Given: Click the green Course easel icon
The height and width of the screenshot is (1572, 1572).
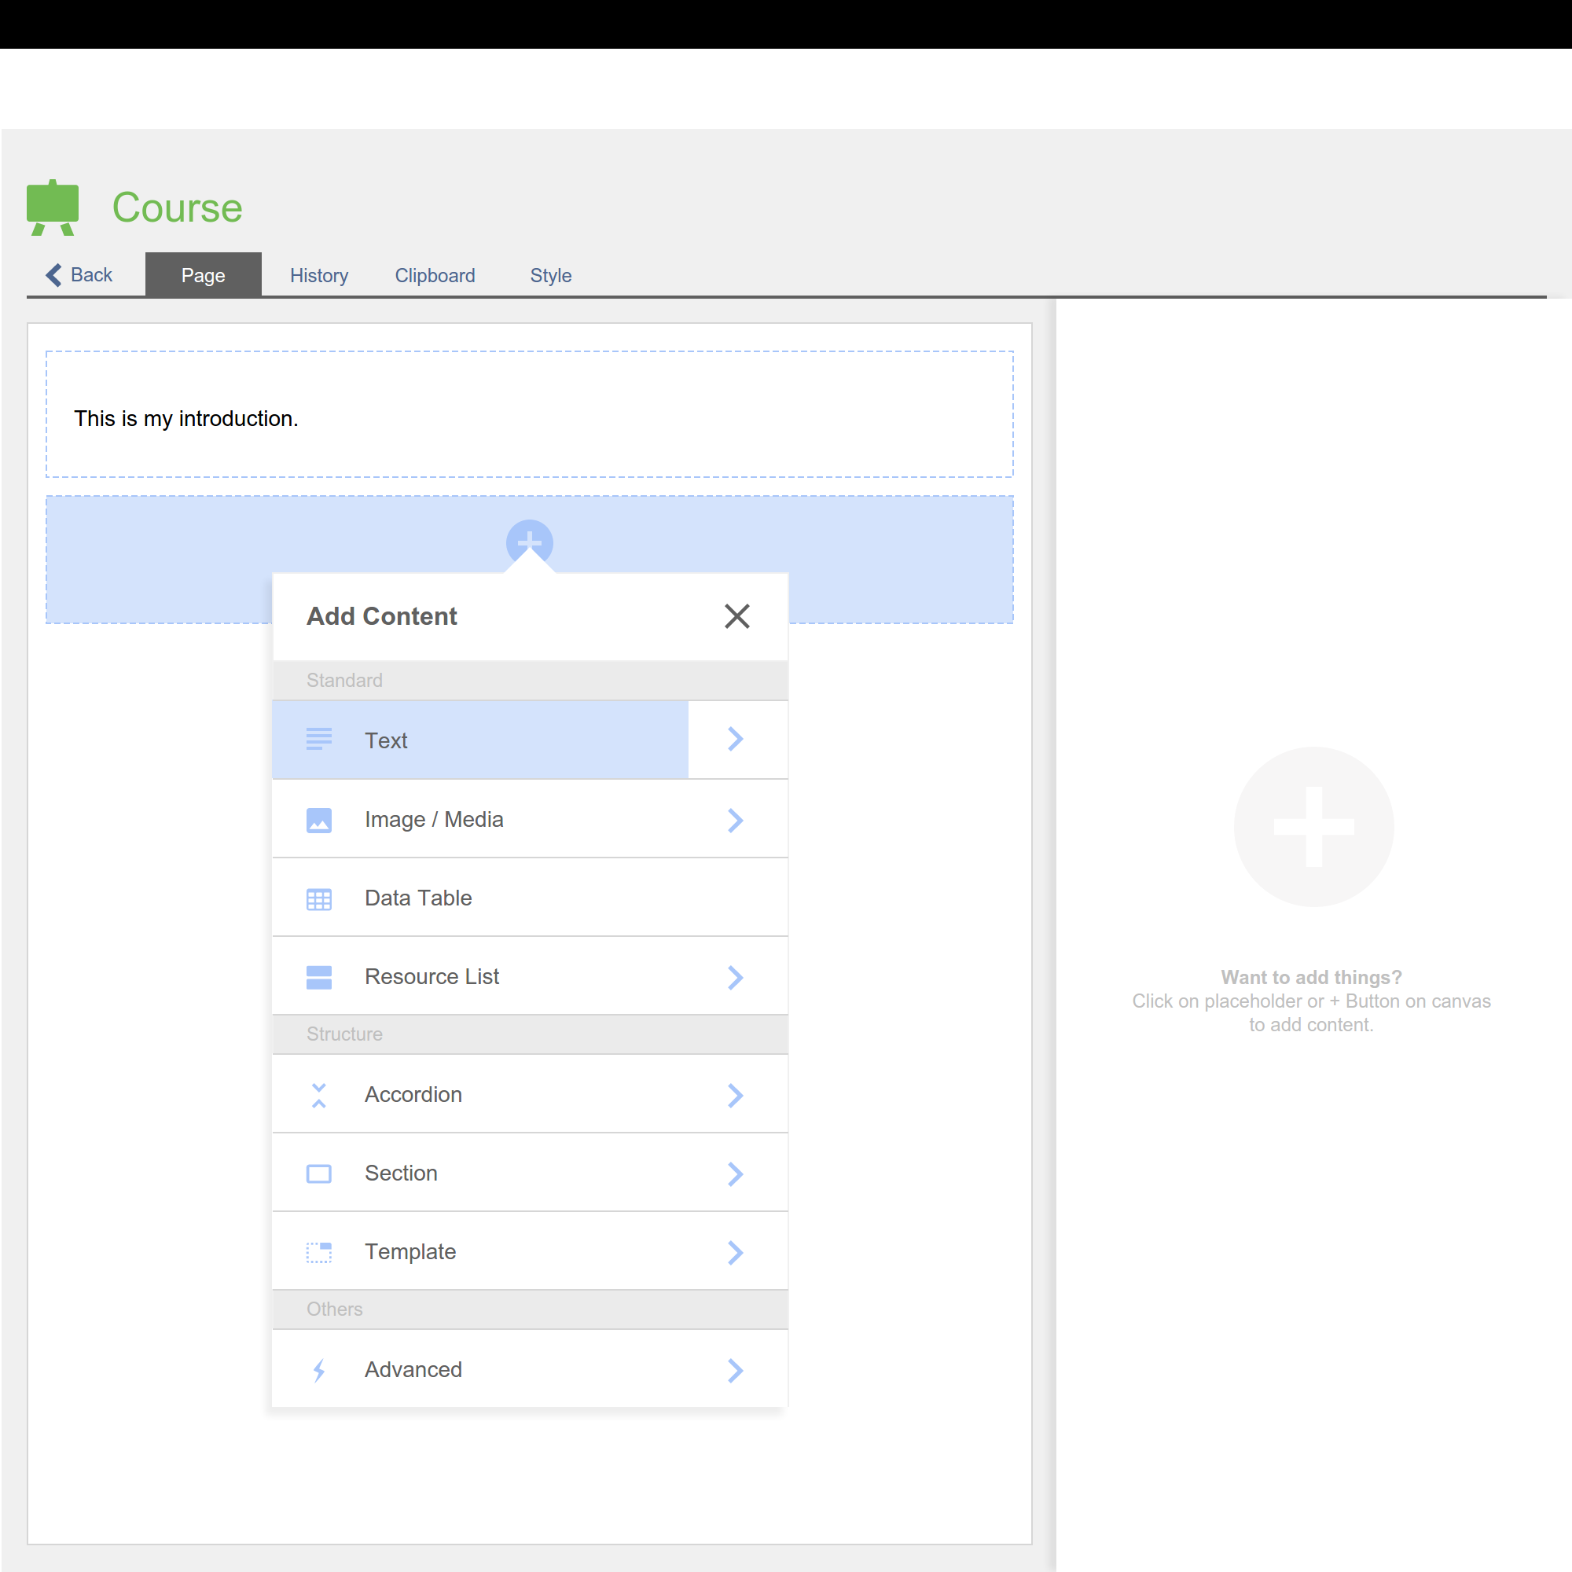Looking at the screenshot, I should [53, 208].
